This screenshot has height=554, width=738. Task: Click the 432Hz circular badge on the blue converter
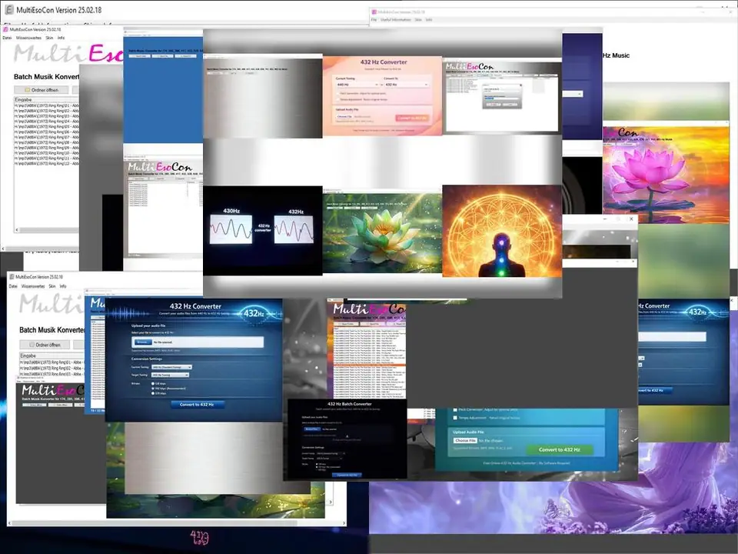pos(255,312)
